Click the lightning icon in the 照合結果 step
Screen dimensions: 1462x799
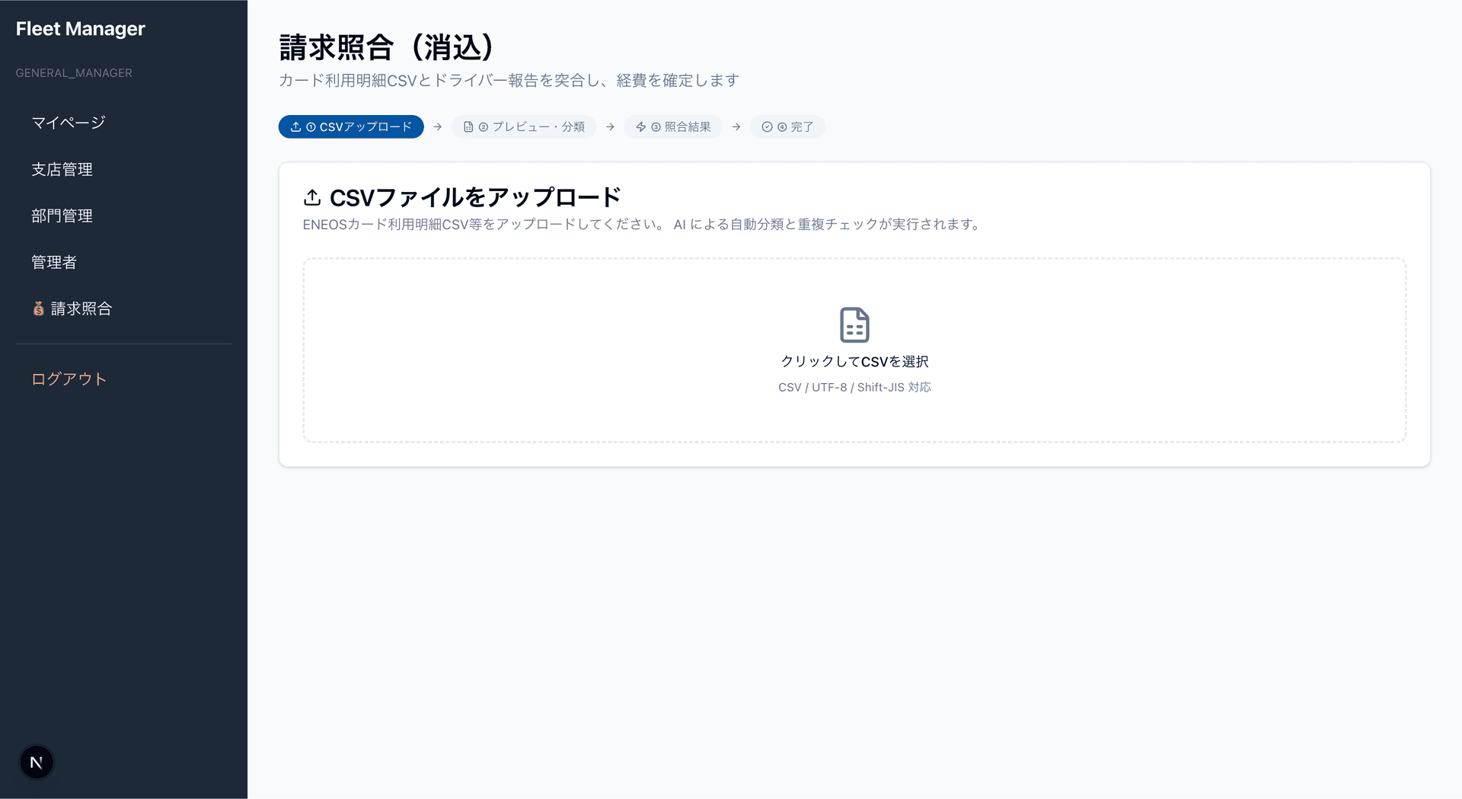[640, 126]
